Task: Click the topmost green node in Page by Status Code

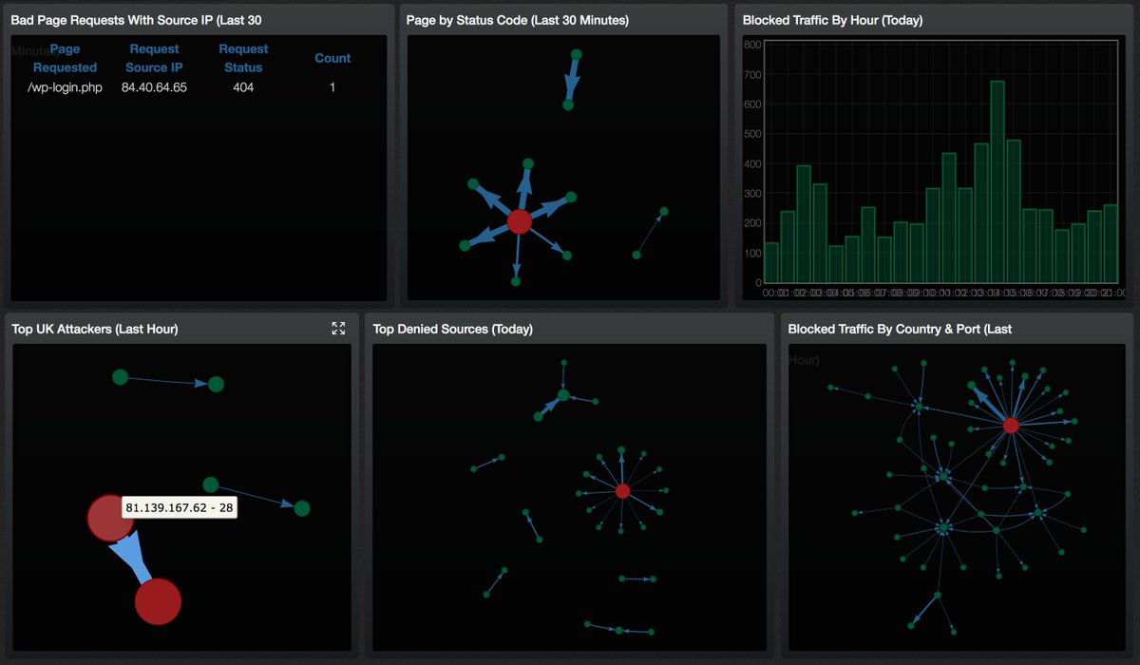Action: coord(576,54)
